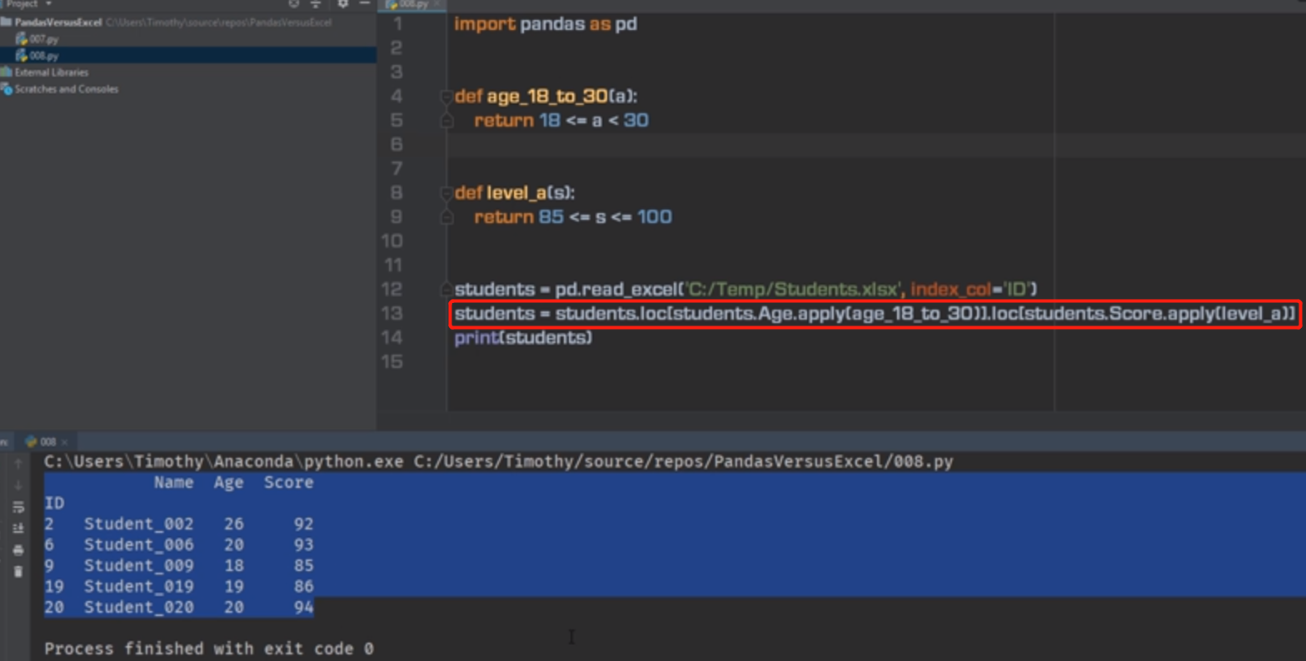
Task: Click Down the Stack Trace arrow icon
Action: 18,485
